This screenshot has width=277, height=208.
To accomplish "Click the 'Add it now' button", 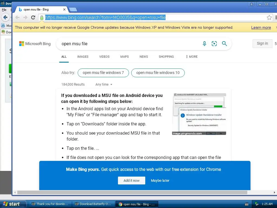I will pyautogui.click(x=132, y=180).
